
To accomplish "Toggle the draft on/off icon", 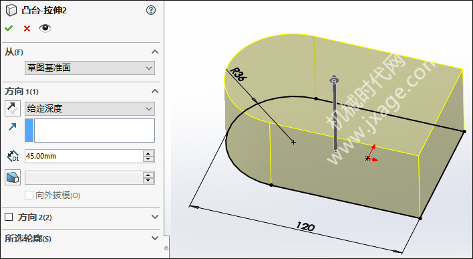I will [13, 177].
